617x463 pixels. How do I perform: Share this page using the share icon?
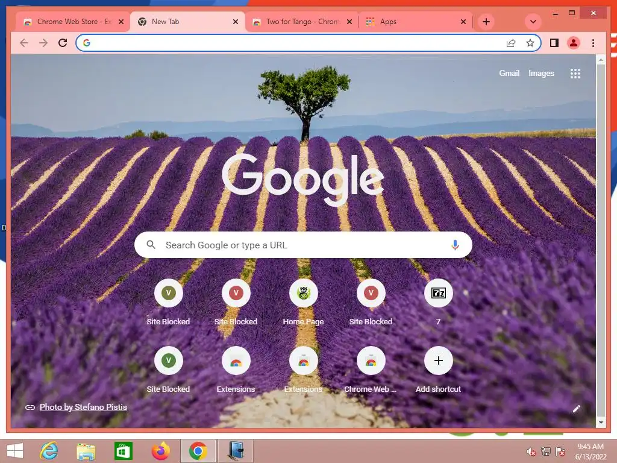[511, 43]
